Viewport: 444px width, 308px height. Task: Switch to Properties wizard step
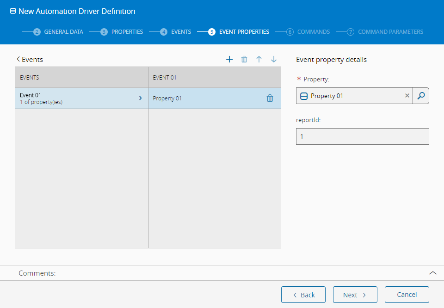122,32
